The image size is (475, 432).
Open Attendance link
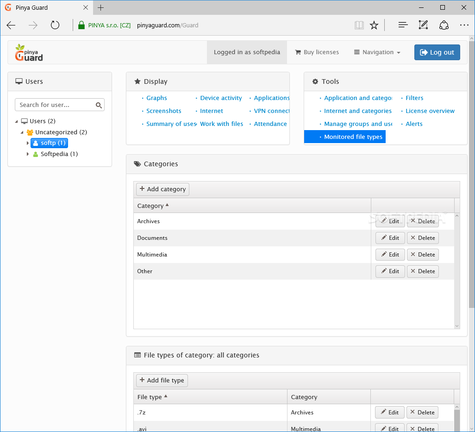(x=270, y=124)
